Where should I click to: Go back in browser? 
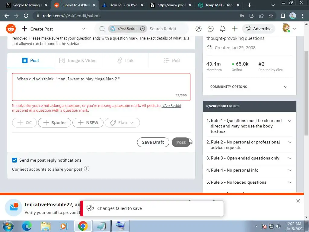point(7,16)
